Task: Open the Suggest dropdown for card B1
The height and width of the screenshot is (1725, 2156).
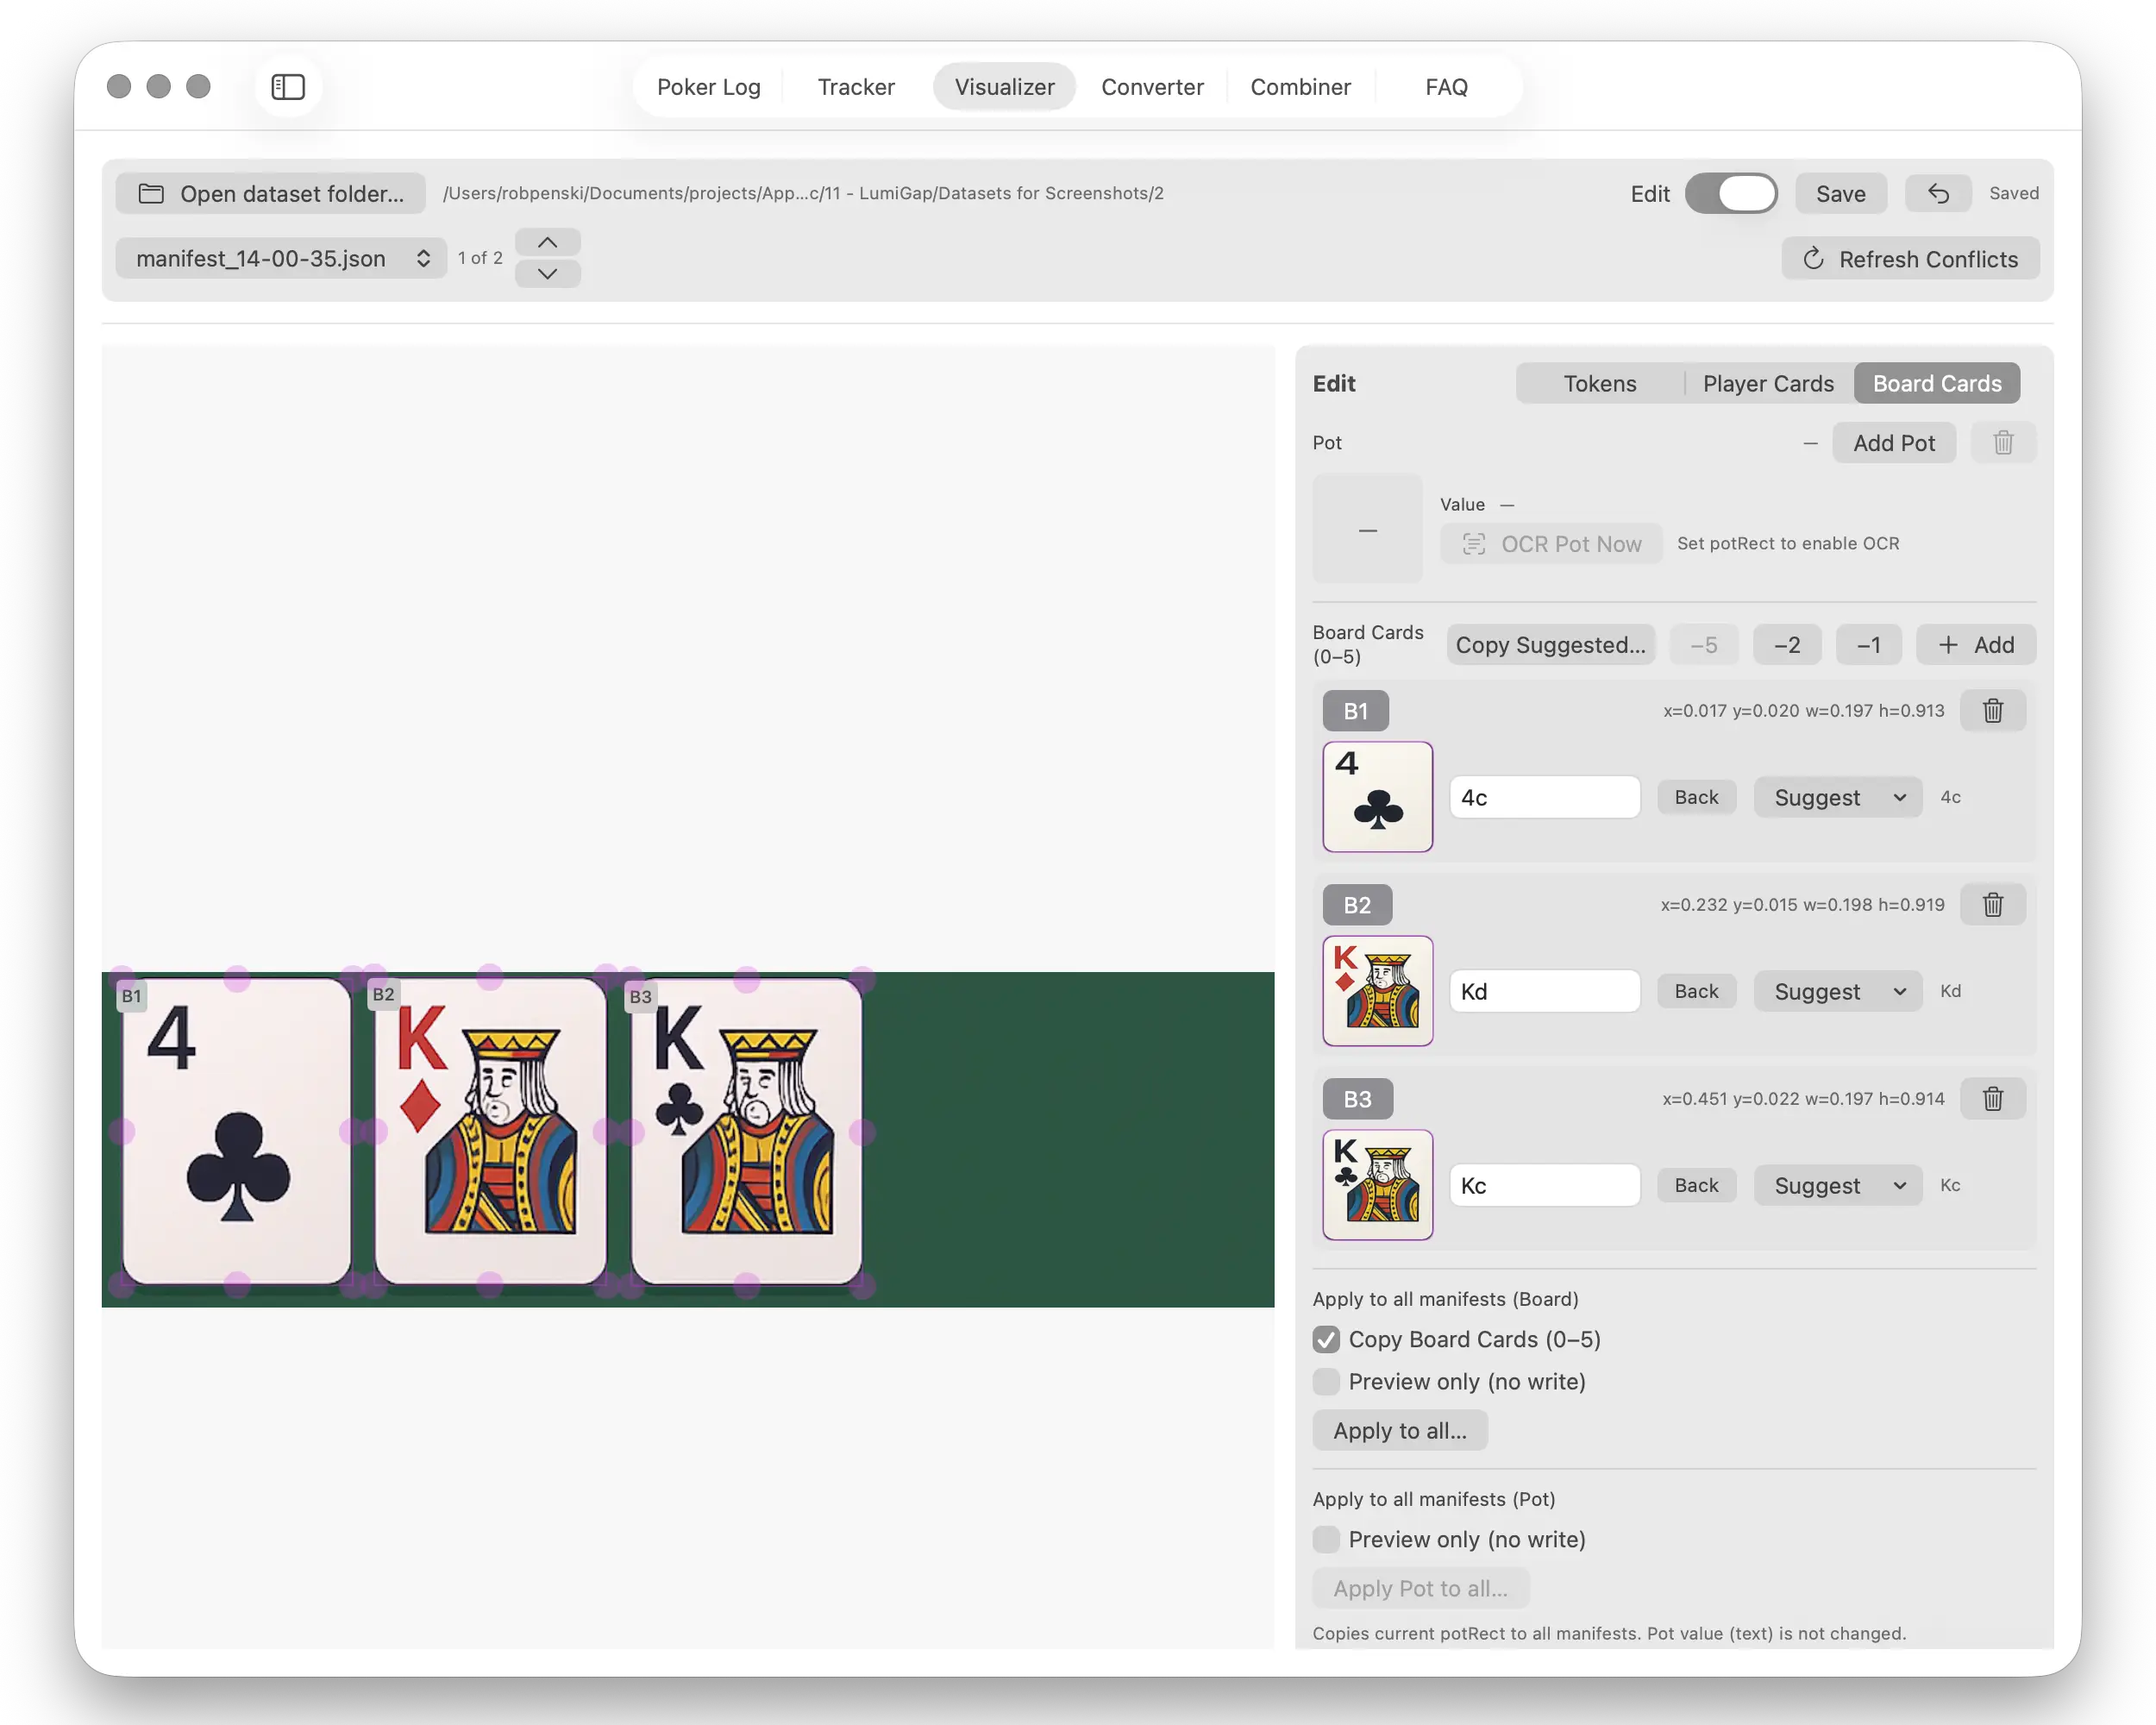Action: pyautogui.click(x=1837, y=797)
